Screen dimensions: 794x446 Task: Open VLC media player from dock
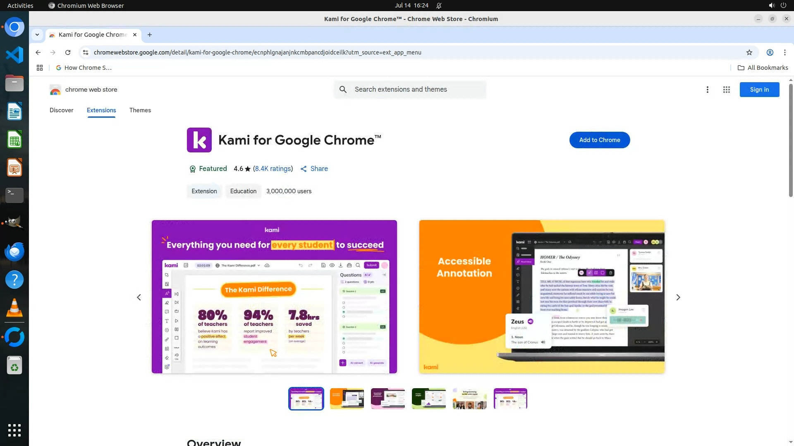pyautogui.click(x=14, y=308)
